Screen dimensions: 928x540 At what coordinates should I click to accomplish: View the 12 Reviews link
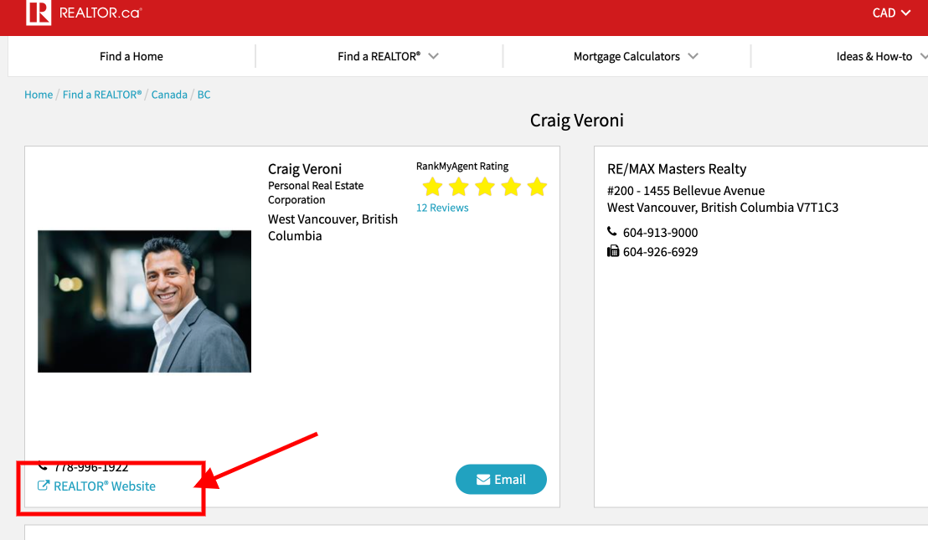coord(442,208)
